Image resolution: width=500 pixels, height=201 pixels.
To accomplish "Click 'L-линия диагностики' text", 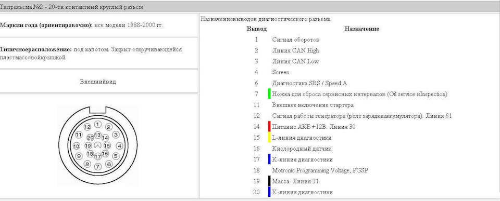I will (302, 138).
